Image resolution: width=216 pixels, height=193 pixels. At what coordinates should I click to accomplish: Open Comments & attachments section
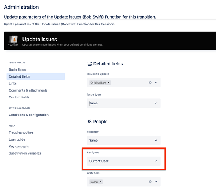point(28,90)
